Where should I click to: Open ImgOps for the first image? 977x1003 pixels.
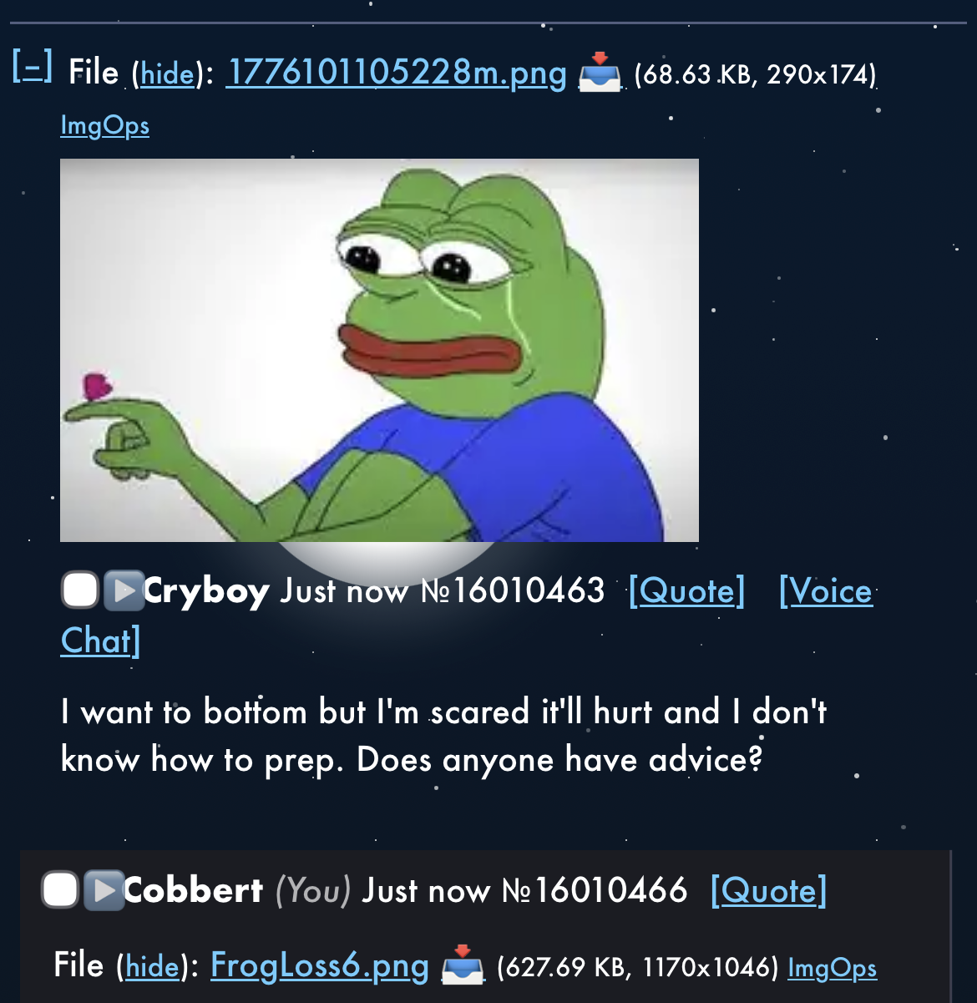pos(105,125)
